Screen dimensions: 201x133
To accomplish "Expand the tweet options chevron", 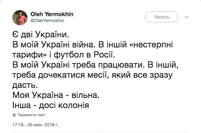I will tap(186, 17).
